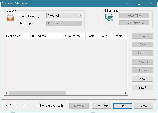Click the Band... column header

(x=105, y=36)
